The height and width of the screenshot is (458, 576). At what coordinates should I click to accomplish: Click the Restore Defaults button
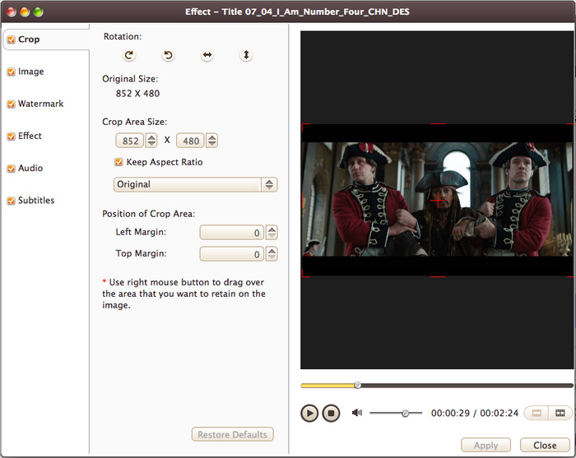tap(232, 434)
